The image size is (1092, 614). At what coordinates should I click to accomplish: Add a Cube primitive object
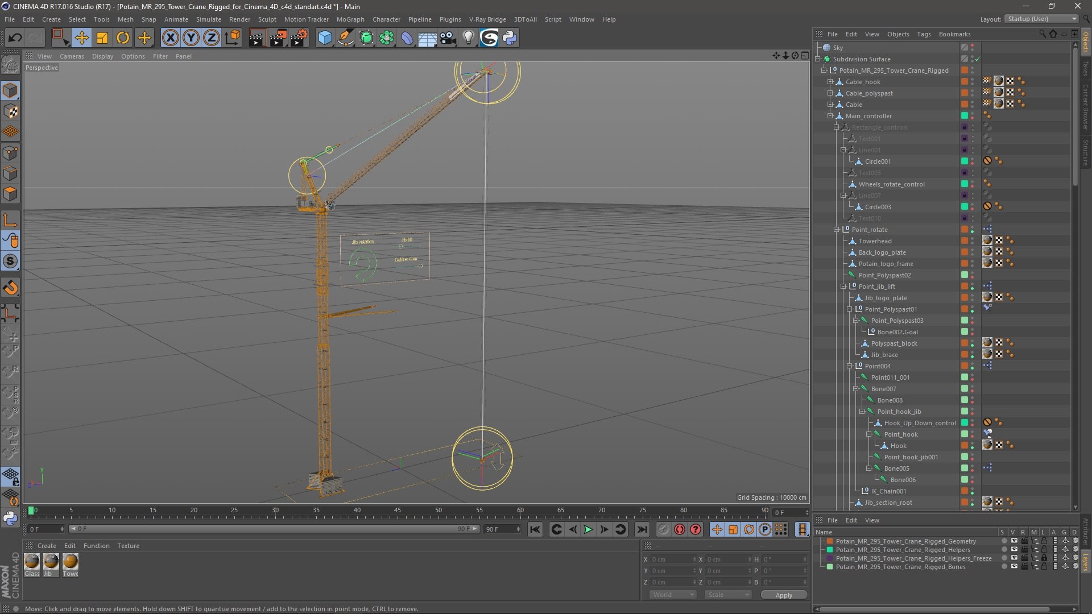(325, 38)
